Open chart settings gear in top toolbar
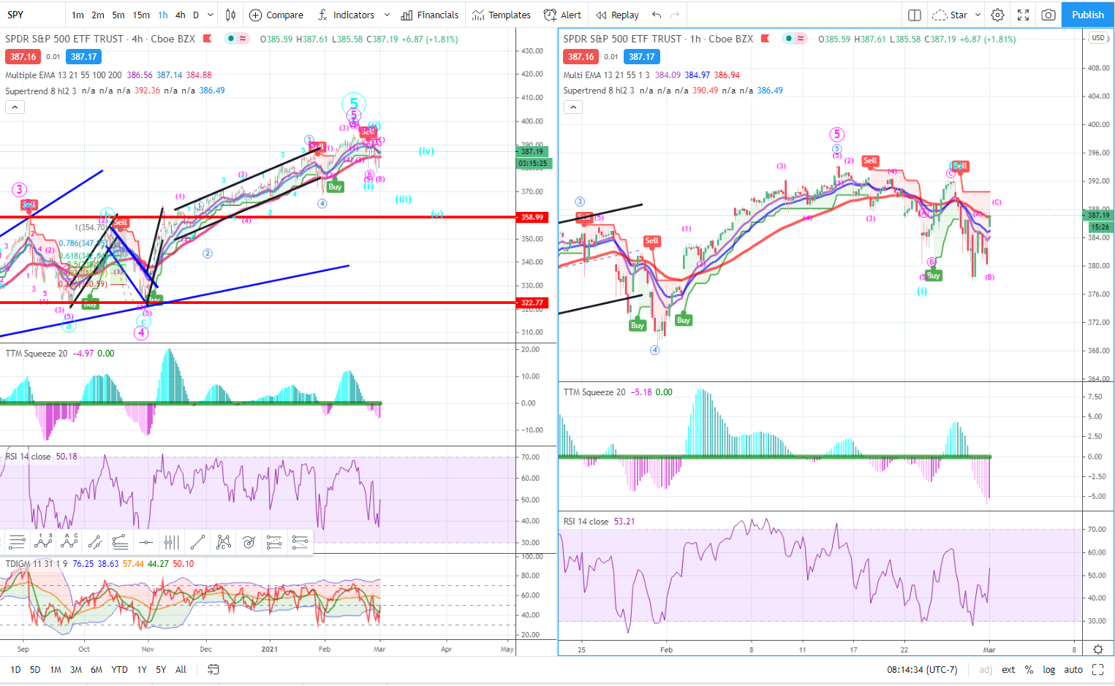 (997, 15)
